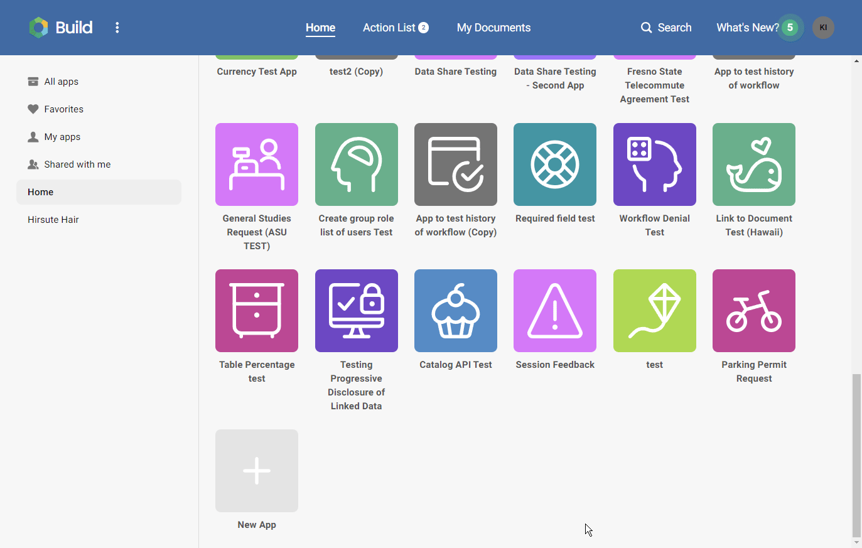This screenshot has width=862, height=548.
Task: Open the Parking Permit Request app
Action: click(x=753, y=310)
